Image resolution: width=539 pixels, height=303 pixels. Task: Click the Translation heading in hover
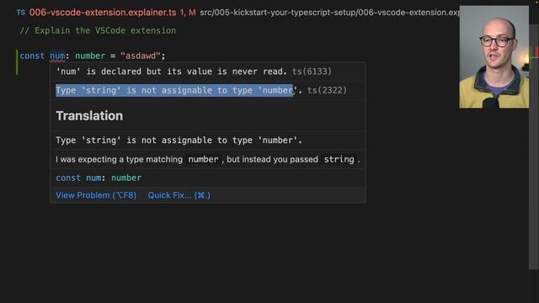point(89,116)
